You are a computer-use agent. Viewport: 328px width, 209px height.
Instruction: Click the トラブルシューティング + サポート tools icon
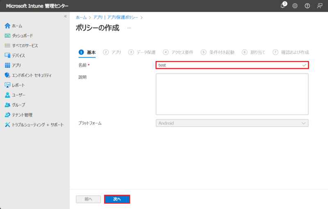(x=7, y=125)
